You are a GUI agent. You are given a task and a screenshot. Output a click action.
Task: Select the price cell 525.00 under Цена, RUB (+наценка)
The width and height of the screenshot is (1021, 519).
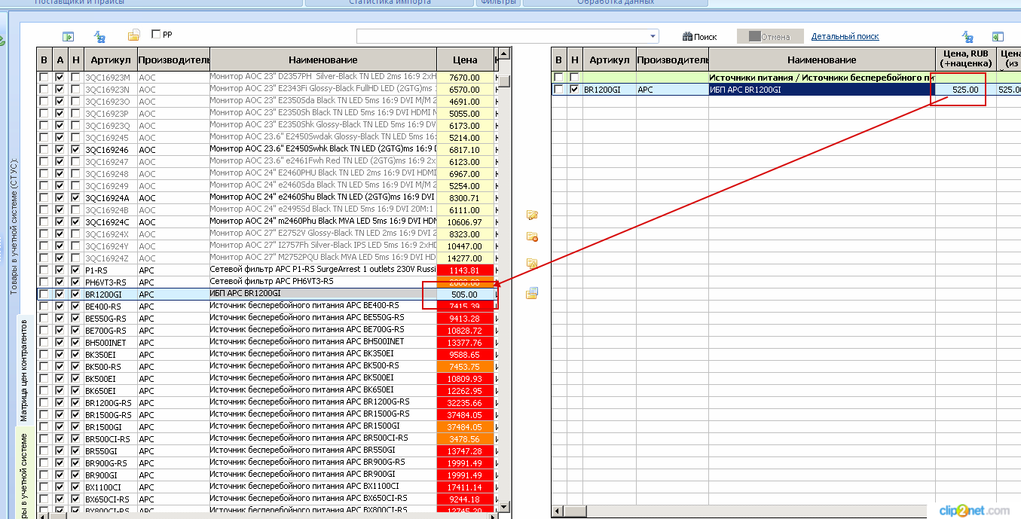pyautogui.click(x=965, y=90)
